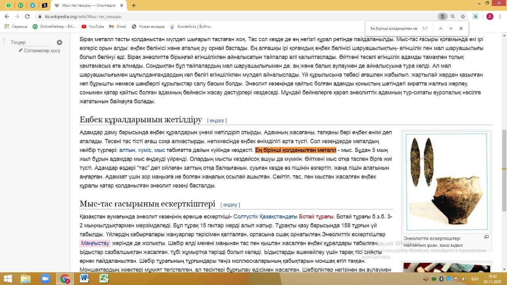
Task: Open Zoom from the Windows taskbar
Action: (x=45, y=279)
